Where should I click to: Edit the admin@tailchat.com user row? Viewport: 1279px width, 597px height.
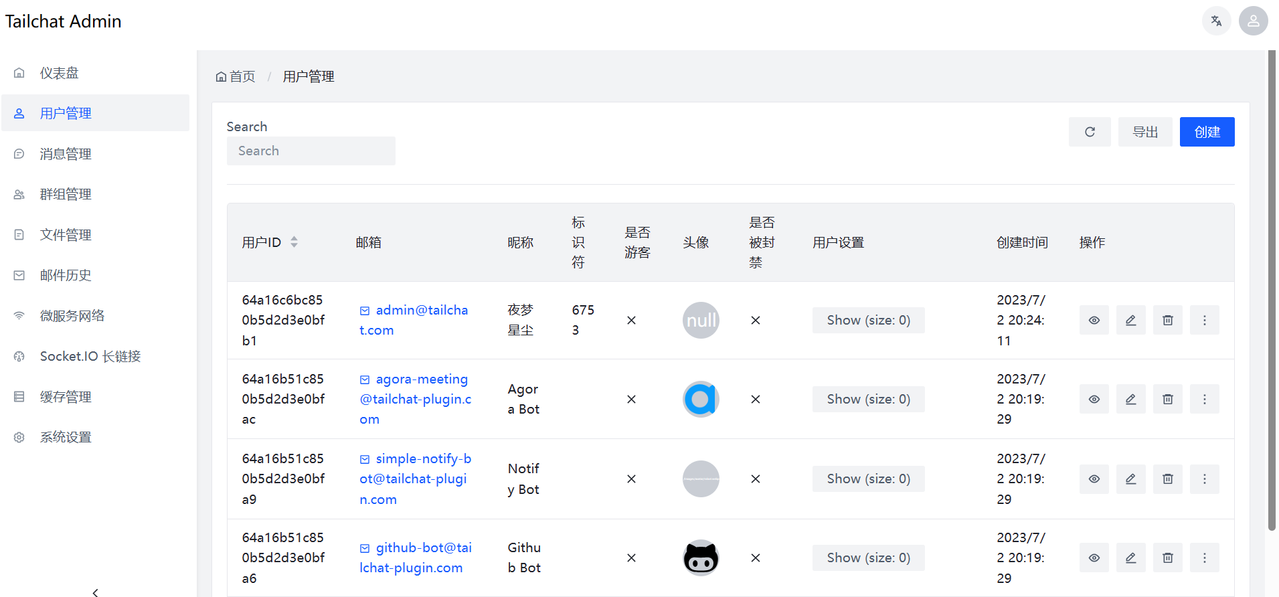(x=1130, y=321)
